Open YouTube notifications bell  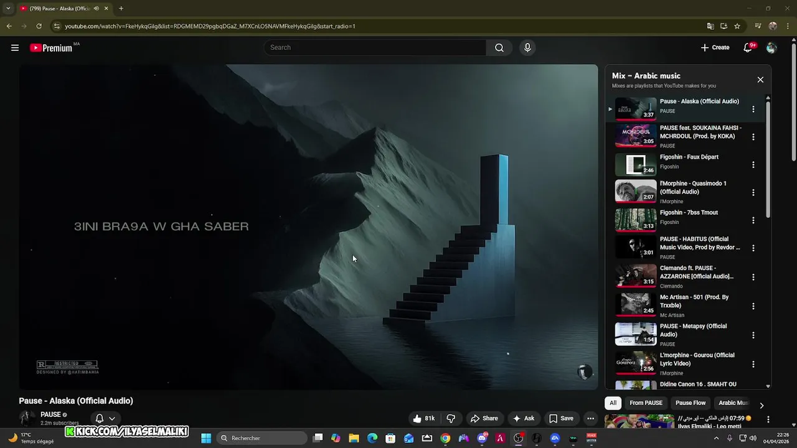748,48
